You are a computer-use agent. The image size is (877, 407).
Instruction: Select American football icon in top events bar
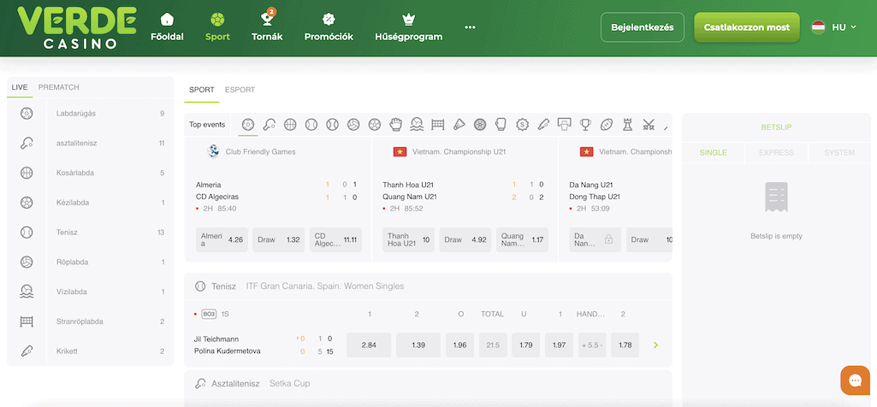coord(607,125)
